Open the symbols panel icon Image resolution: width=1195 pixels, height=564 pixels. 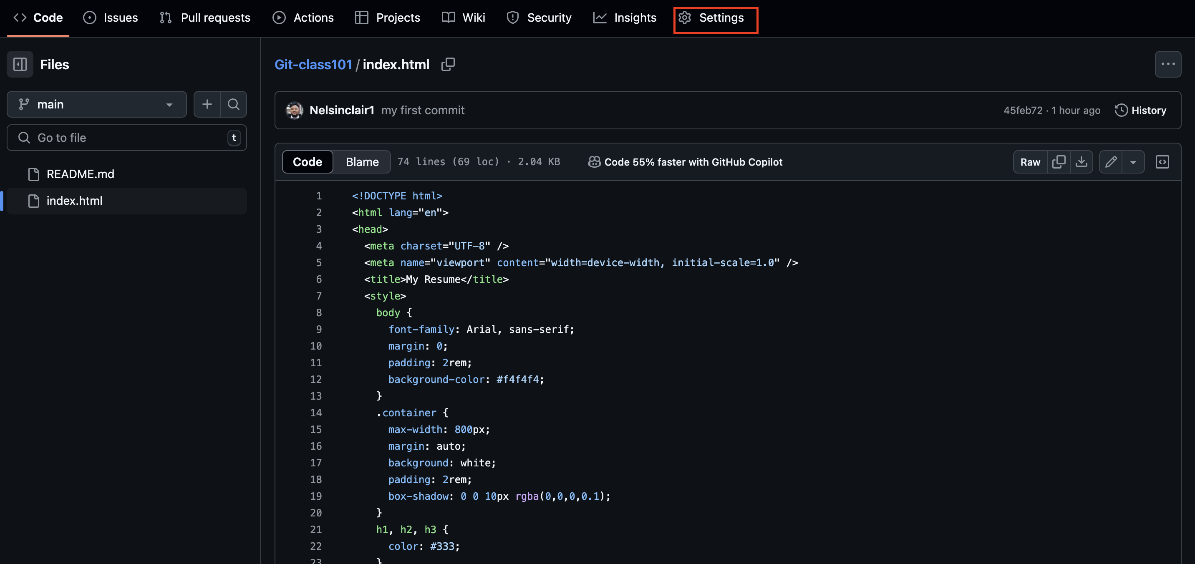coord(1162,162)
